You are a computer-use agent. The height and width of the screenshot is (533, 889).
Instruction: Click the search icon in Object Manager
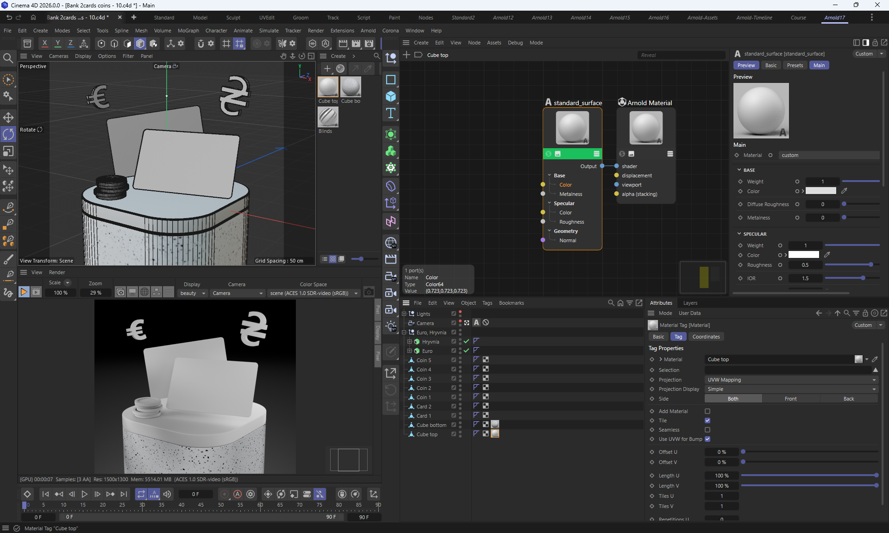(611, 303)
